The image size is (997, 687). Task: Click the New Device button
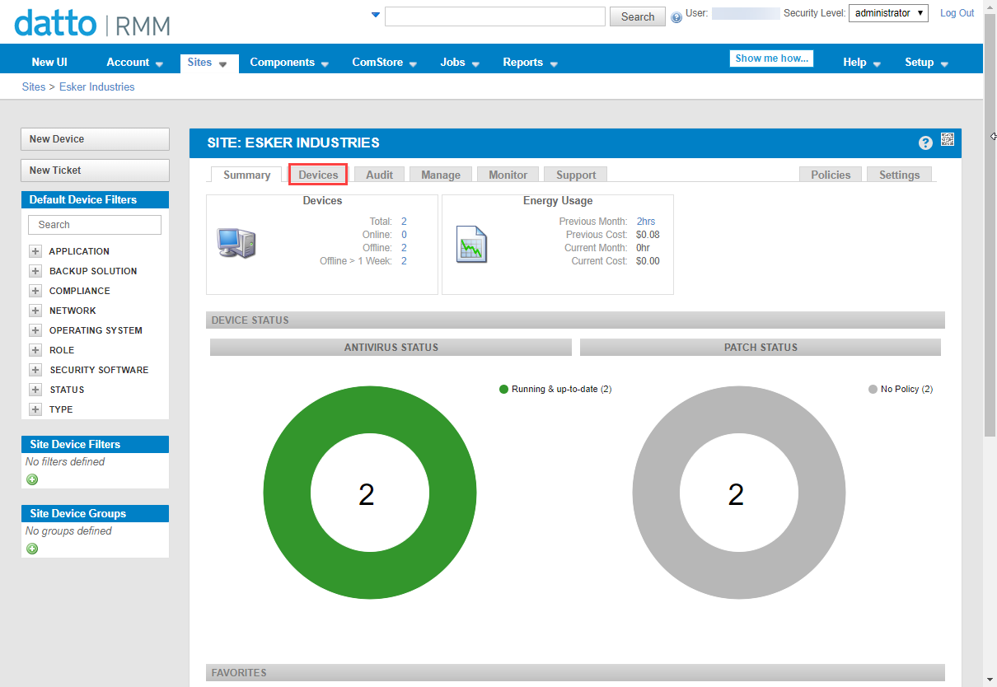pos(95,139)
